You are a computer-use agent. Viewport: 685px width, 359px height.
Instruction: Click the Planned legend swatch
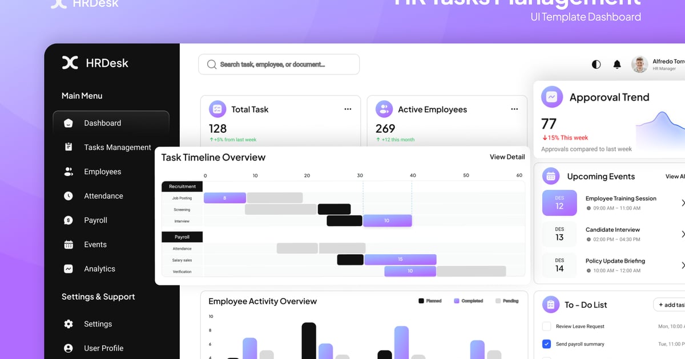(x=421, y=300)
